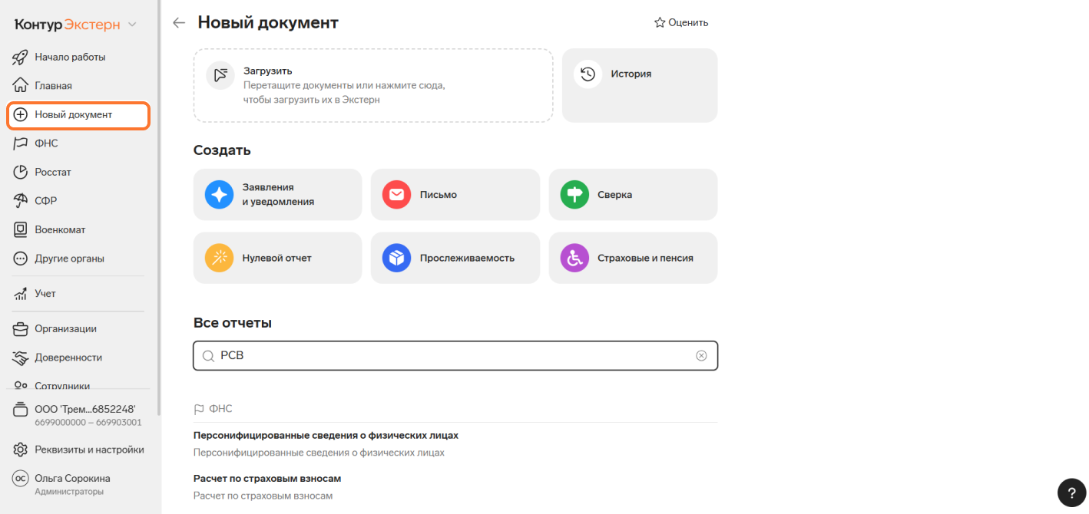Click the star icon to rate (Оценить)
The height and width of the screenshot is (514, 1089).
(x=660, y=23)
